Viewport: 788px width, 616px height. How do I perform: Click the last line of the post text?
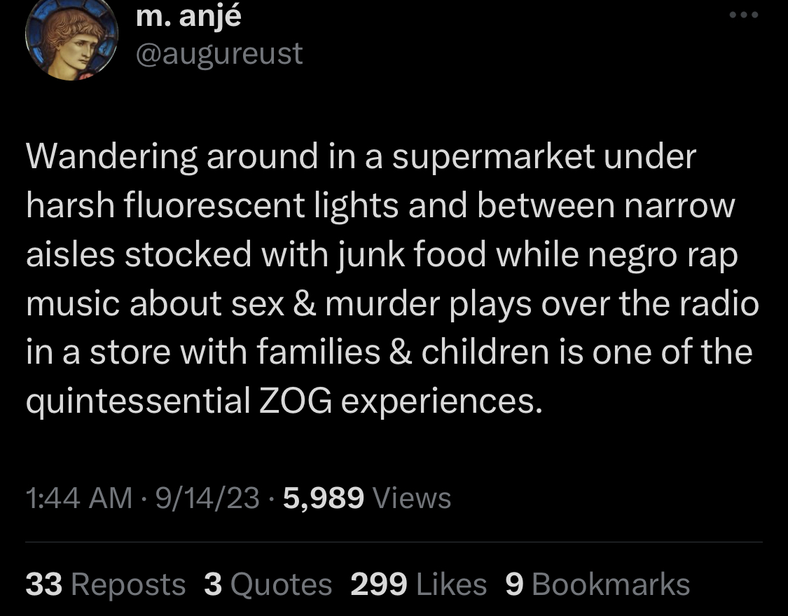pos(284,399)
